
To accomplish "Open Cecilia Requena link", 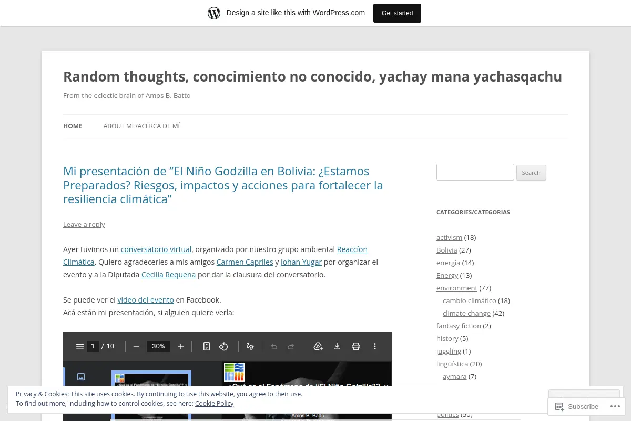I will pyautogui.click(x=168, y=275).
